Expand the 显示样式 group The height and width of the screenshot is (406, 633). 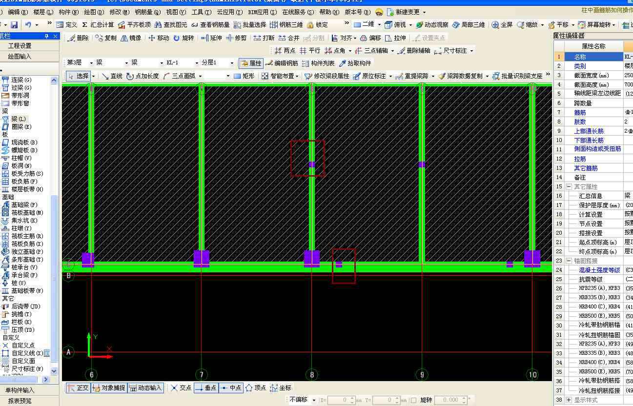click(569, 400)
